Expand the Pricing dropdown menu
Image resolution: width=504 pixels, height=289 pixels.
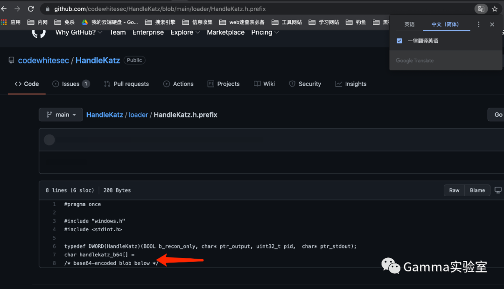(265, 33)
